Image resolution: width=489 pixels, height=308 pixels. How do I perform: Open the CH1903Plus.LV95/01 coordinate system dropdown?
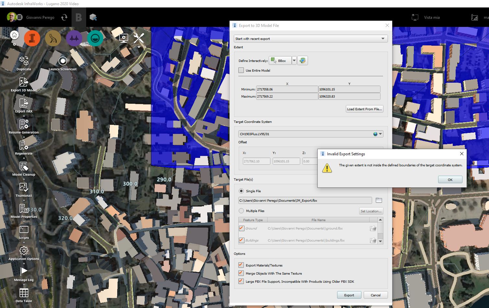(x=380, y=134)
